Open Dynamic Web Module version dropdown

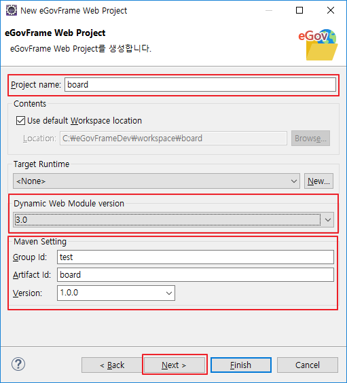pos(173,219)
